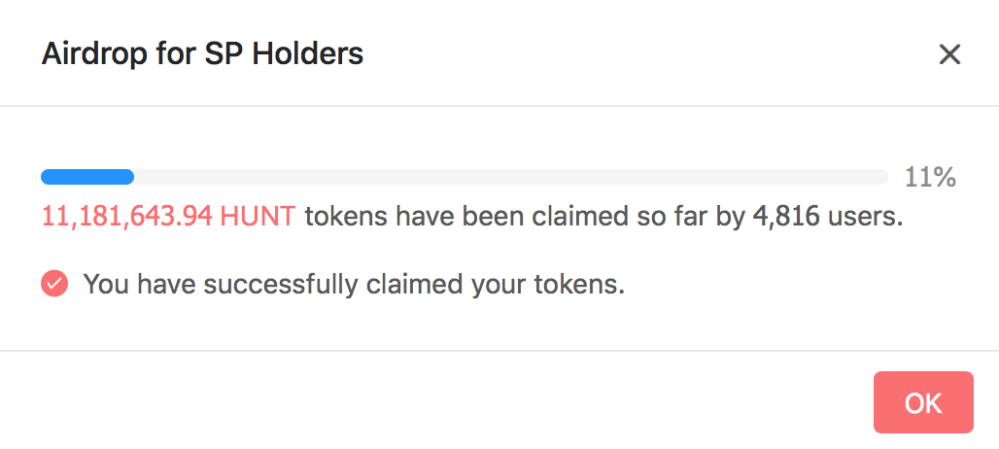Viewport: 999px width, 449px height.
Task: Click the 'You have successfully claimed' message
Action: click(x=354, y=285)
